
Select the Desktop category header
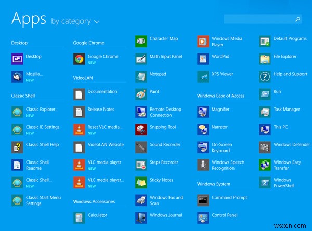[19, 43]
